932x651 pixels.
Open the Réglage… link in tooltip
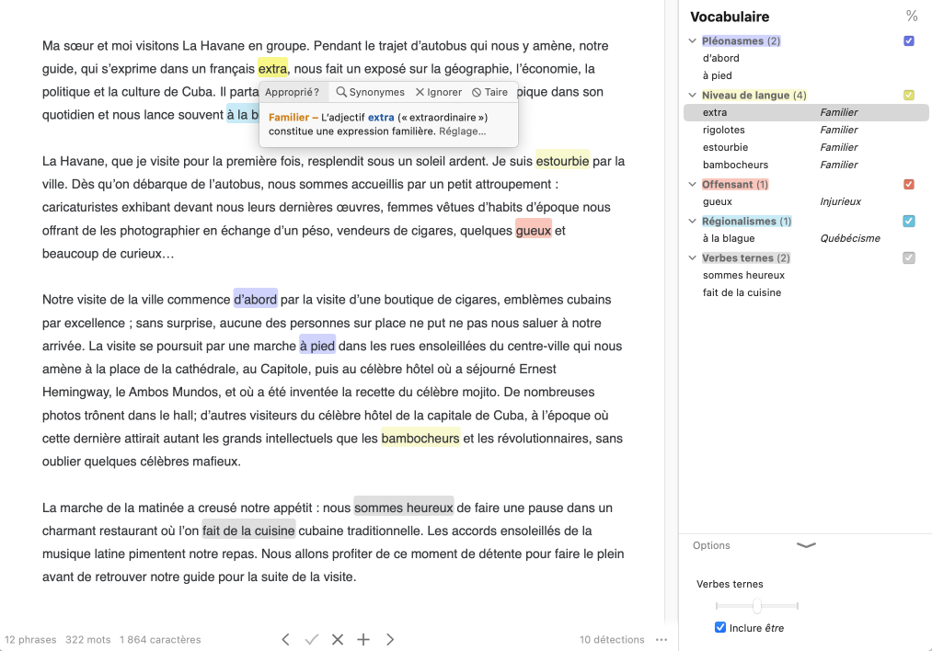(x=462, y=131)
